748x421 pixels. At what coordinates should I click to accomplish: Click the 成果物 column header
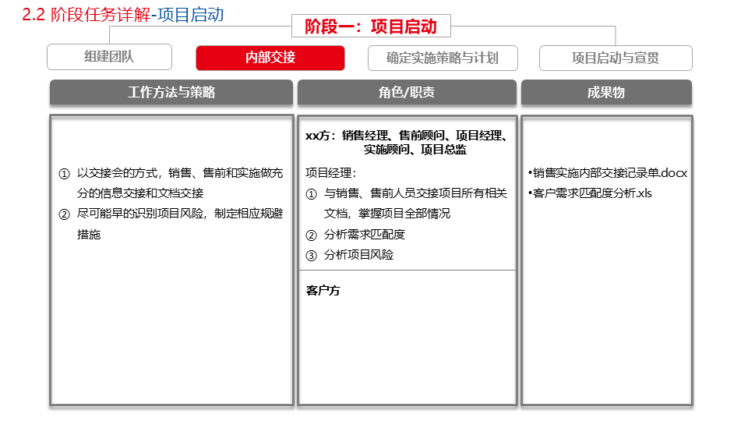point(606,92)
